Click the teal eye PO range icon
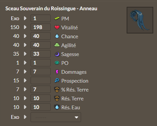157x126 pixels. pos(57,63)
